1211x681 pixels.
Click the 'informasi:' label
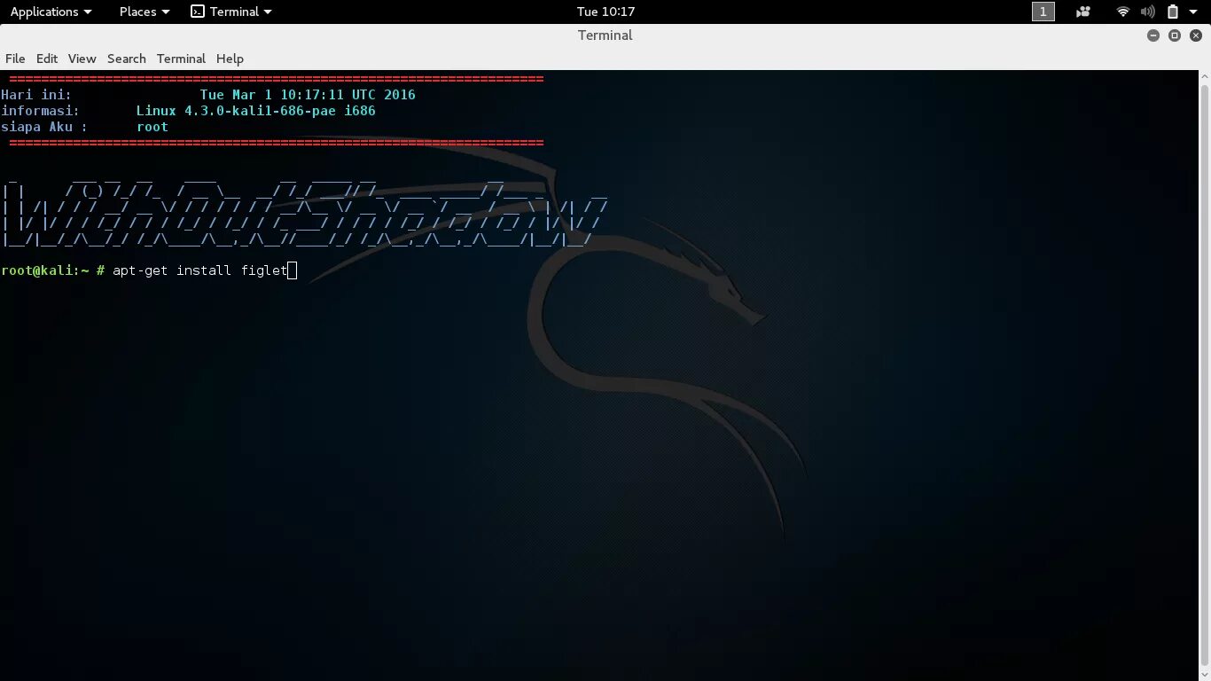point(40,111)
